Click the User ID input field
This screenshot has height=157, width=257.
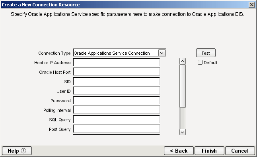pyautogui.click(x=117, y=91)
